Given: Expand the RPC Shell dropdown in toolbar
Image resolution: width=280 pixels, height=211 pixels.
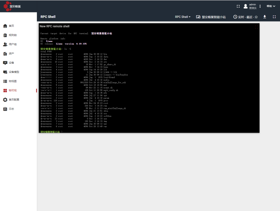Looking at the screenshot, I should click(183, 17).
